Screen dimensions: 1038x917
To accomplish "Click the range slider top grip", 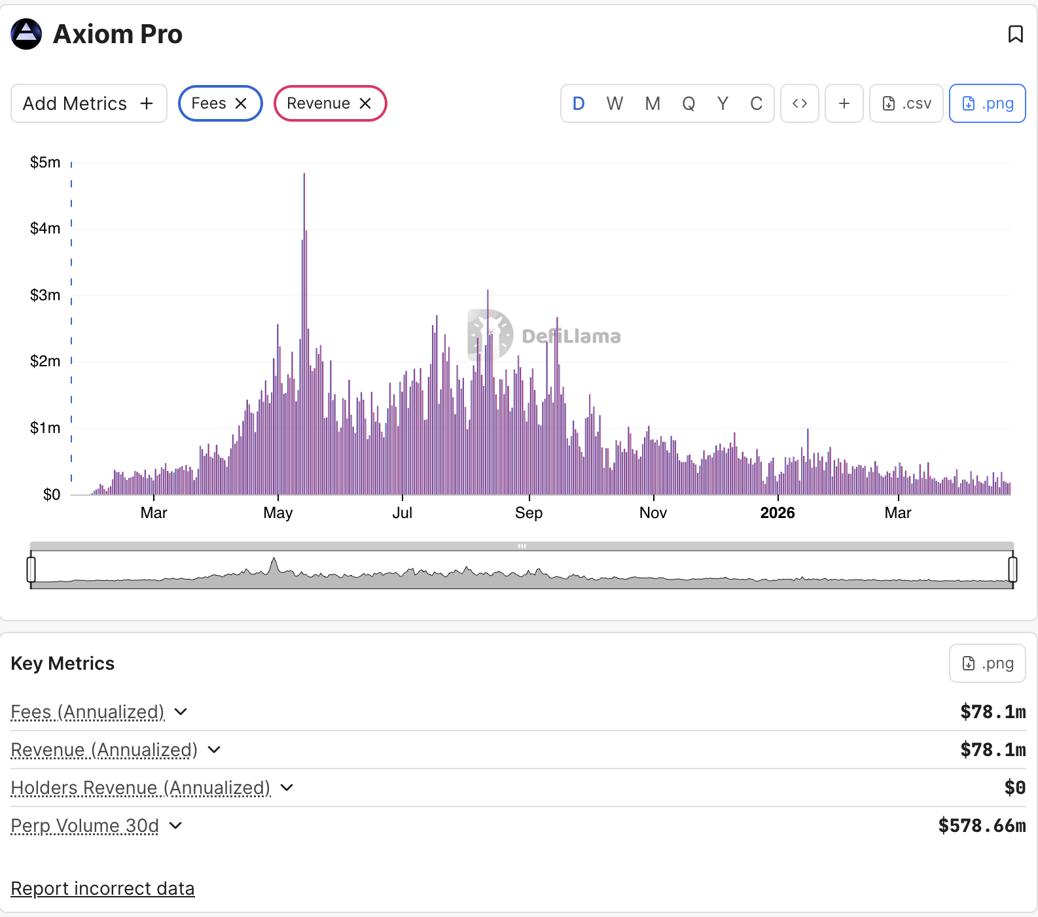I will coord(522,545).
